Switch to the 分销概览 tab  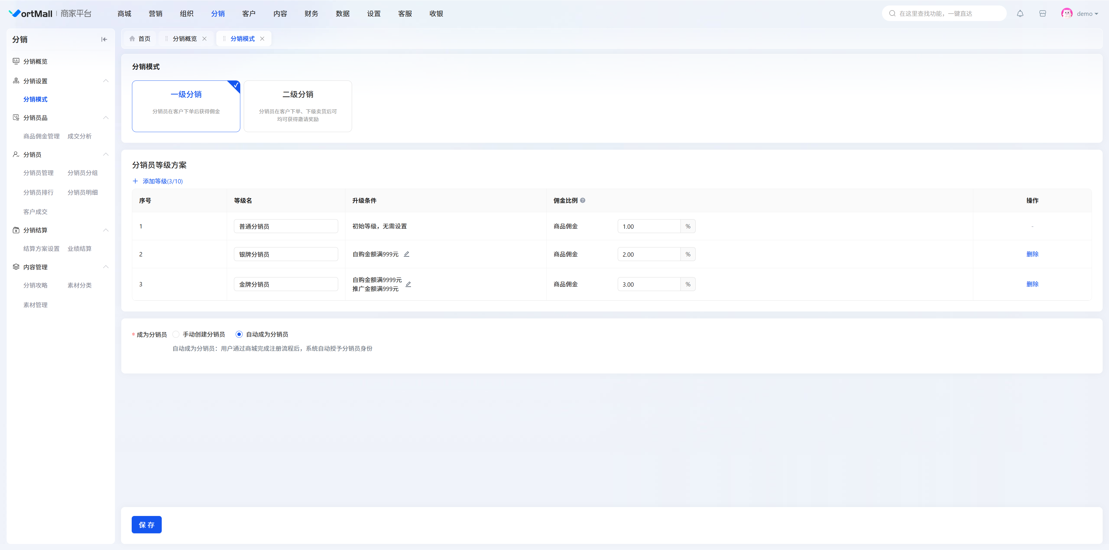pos(184,39)
